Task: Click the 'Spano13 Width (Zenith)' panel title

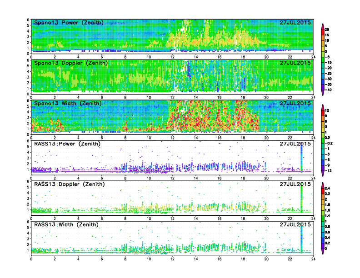Action: pyautogui.click(x=68, y=103)
